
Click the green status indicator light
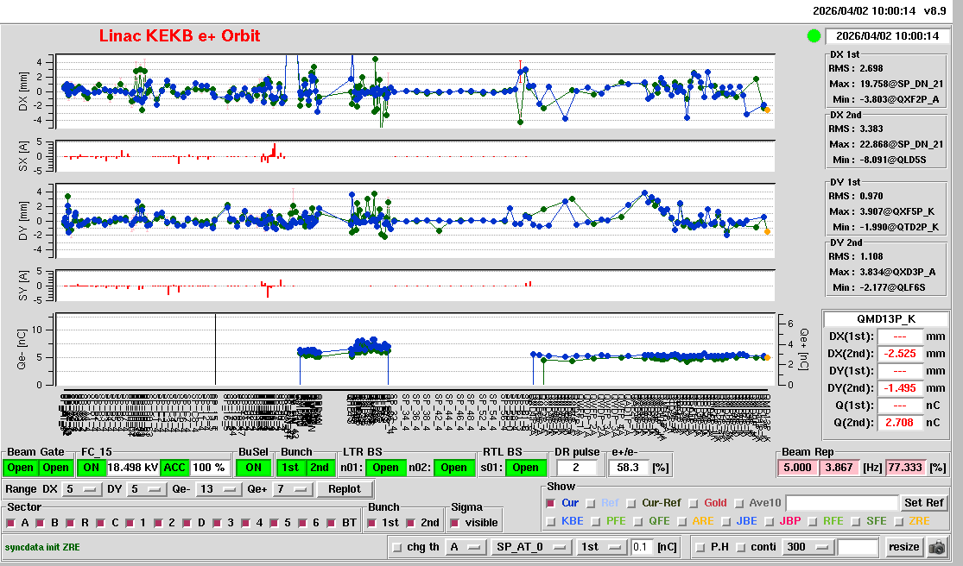coord(814,36)
